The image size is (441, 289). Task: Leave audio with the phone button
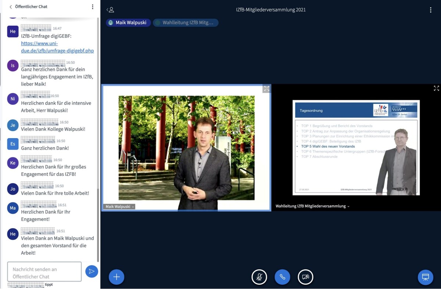[282, 277]
